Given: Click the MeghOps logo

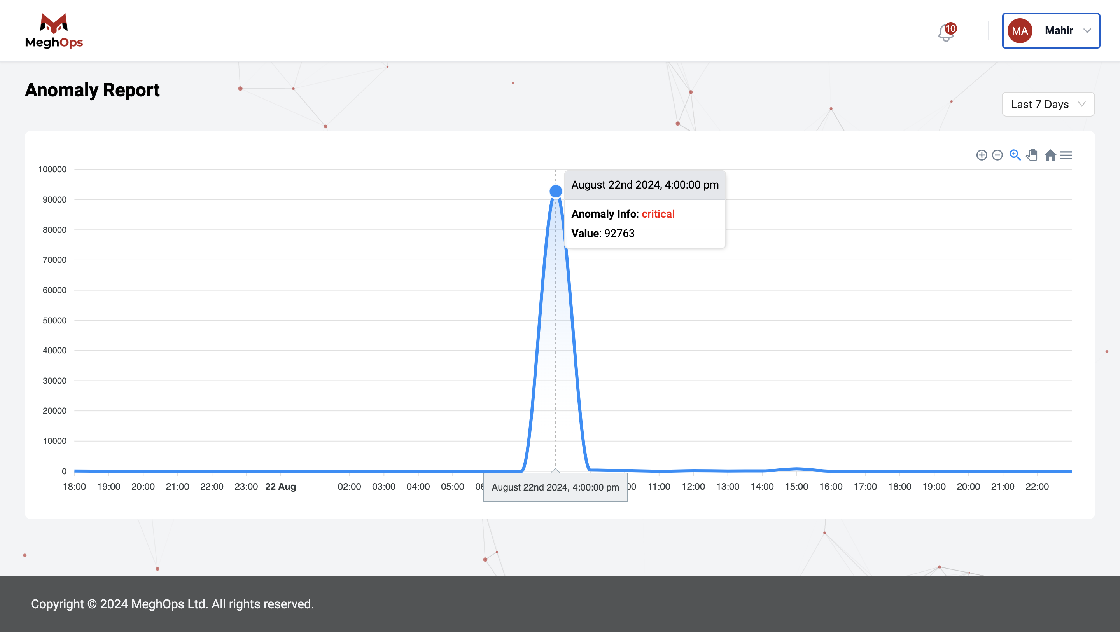Looking at the screenshot, I should tap(54, 30).
